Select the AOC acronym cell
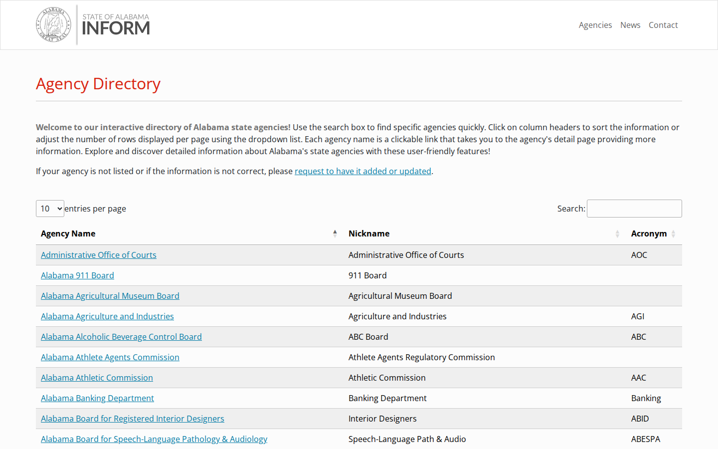 [654, 255]
